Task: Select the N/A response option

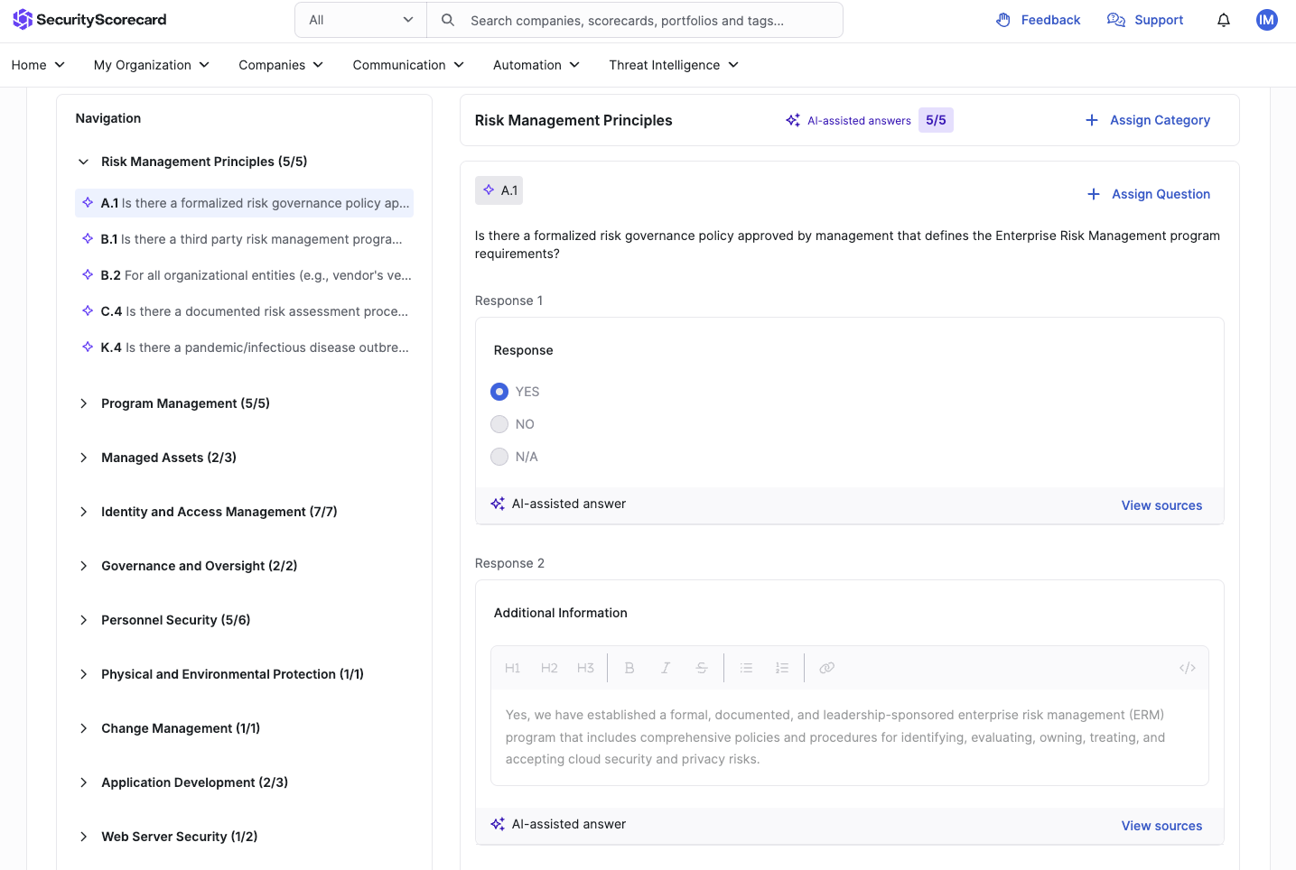Action: (x=499, y=457)
